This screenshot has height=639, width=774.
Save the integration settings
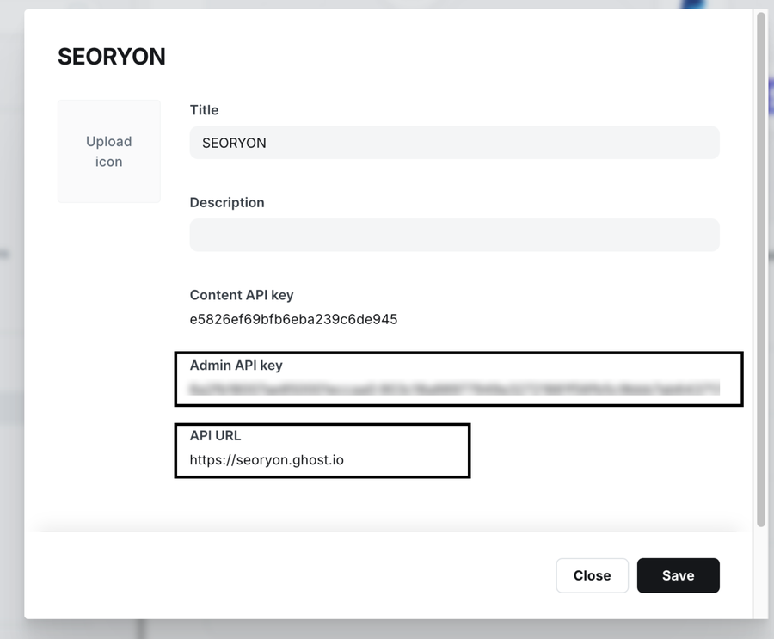coord(679,575)
